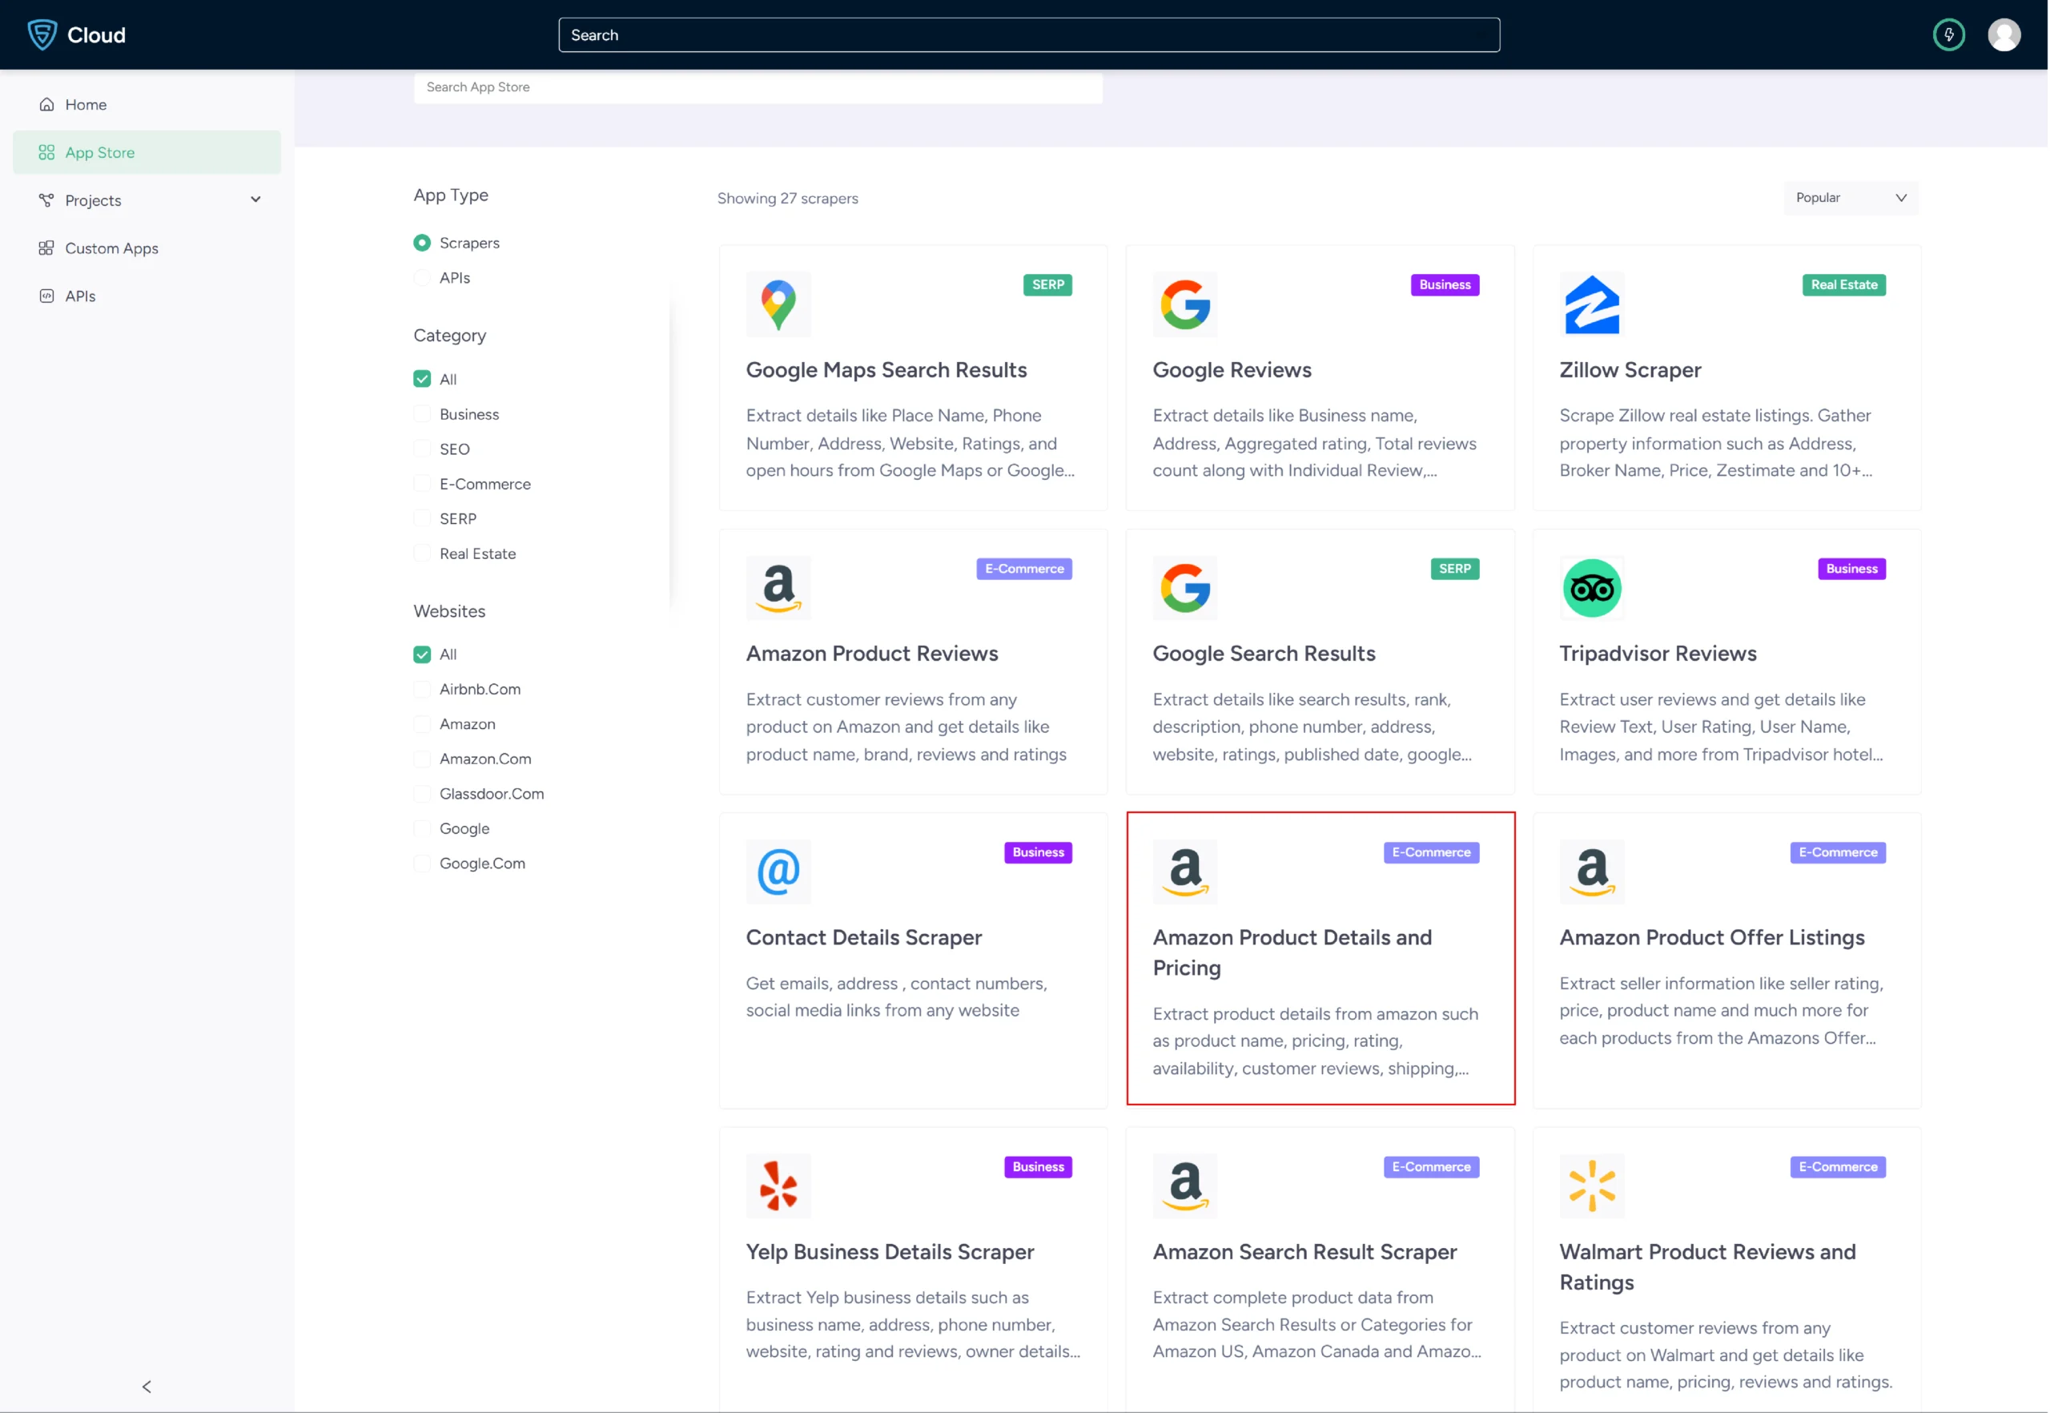This screenshot has width=2050, height=1413.
Task: Click the SERP tag on Google Maps card
Action: [1047, 285]
